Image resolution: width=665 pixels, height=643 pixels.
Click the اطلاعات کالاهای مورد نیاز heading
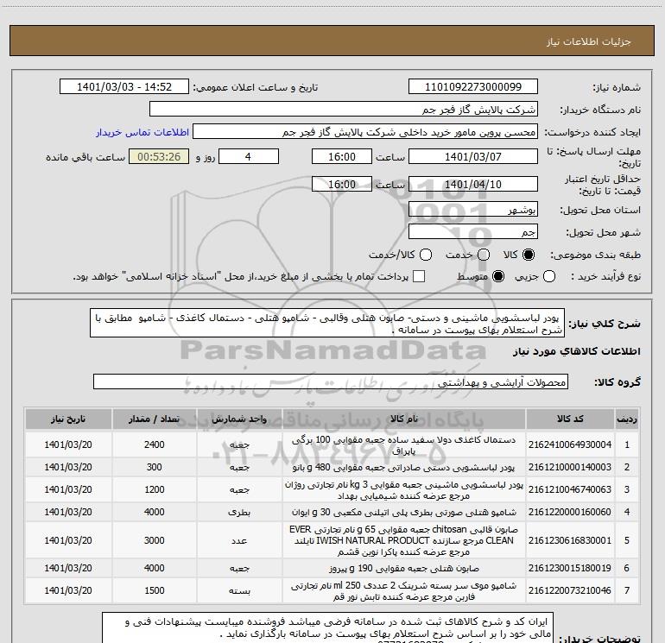tap(577, 351)
